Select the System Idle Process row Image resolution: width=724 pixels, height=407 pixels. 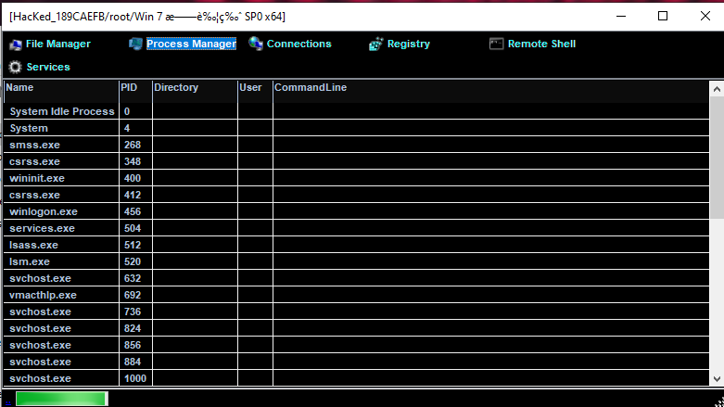pos(61,111)
